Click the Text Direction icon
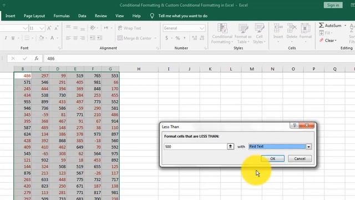 (x=106, y=28)
